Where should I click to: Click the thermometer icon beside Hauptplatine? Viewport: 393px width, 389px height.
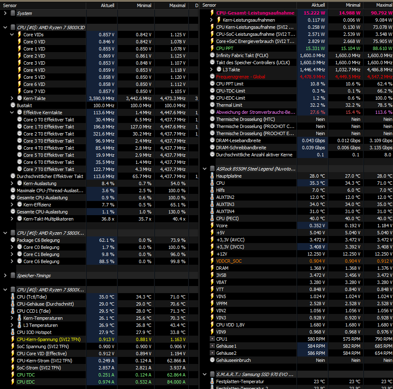coord(213,176)
